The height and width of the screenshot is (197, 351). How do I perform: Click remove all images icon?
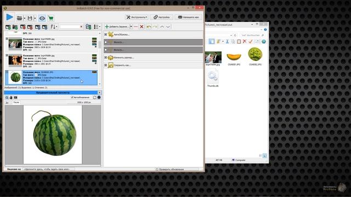(30, 27)
